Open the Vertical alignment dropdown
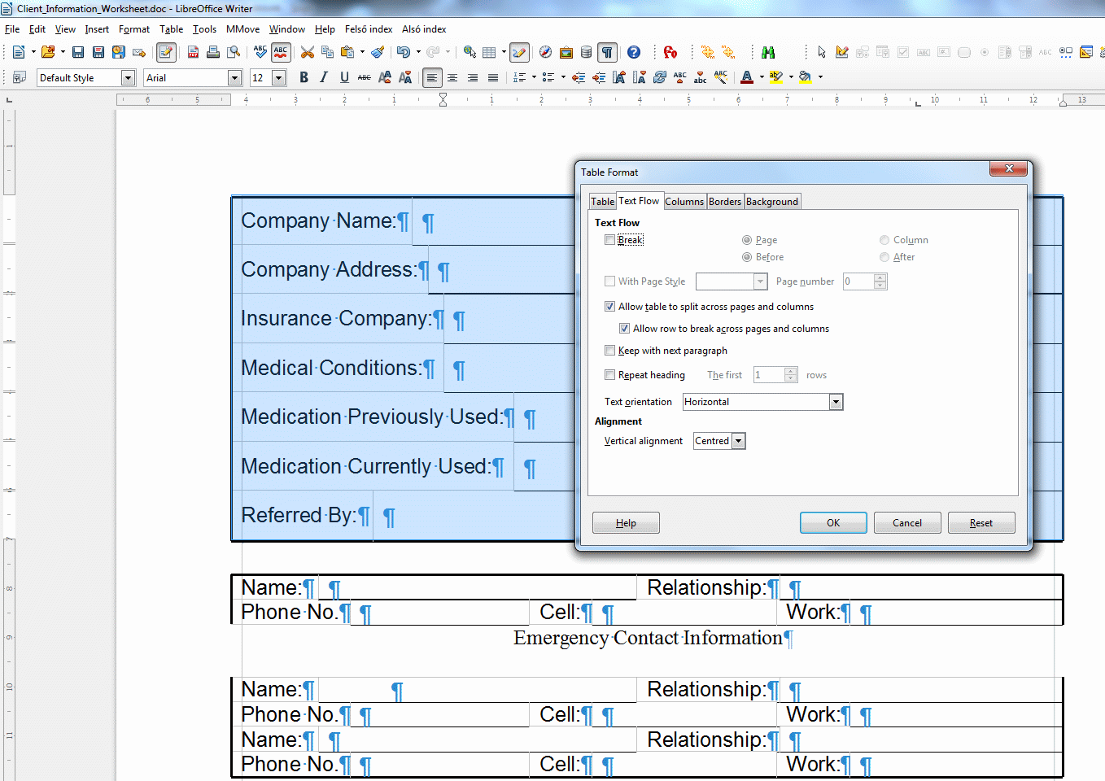This screenshot has height=781, width=1105. (x=738, y=441)
